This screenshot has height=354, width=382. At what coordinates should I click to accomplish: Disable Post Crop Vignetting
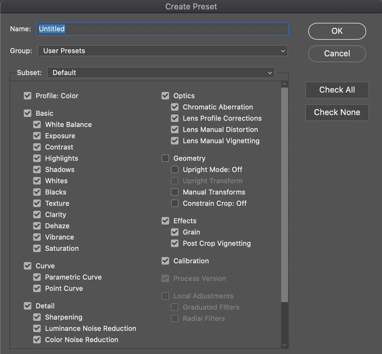175,243
